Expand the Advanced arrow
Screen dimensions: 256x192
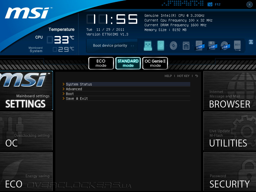coord(63,89)
